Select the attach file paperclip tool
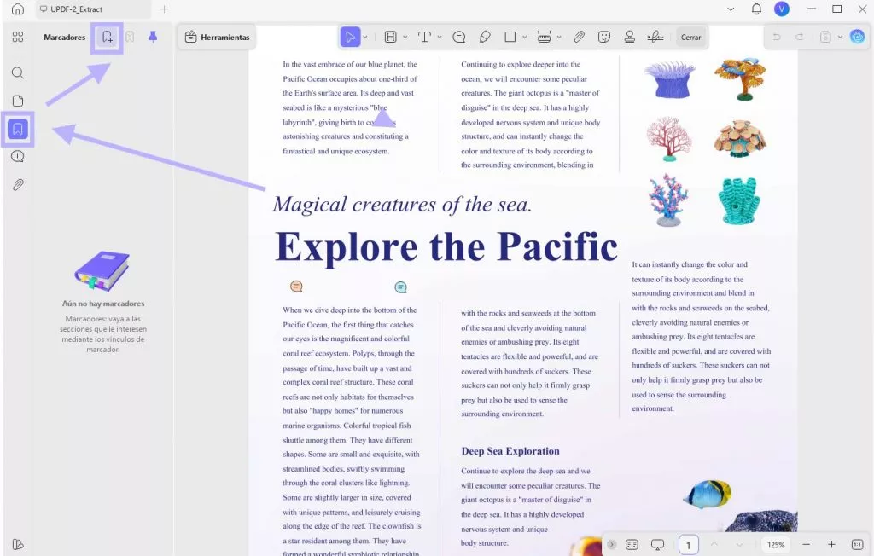Image resolution: width=874 pixels, height=556 pixels. 580,38
